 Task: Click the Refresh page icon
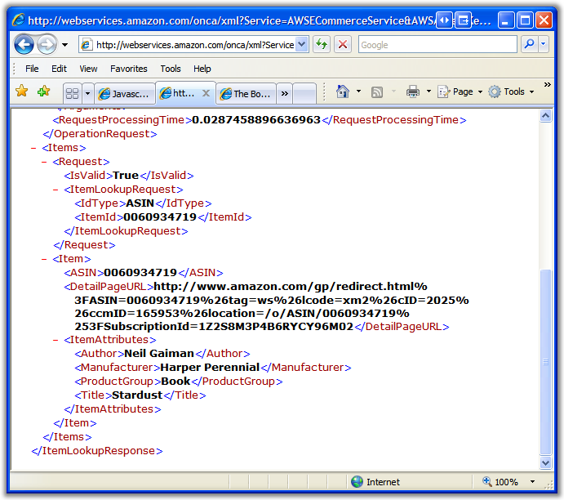(x=322, y=45)
